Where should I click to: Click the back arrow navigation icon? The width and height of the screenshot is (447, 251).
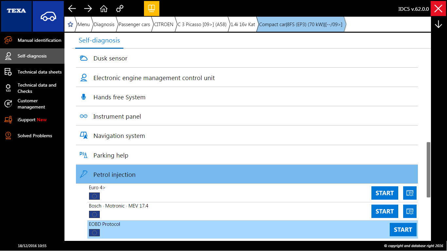tap(72, 9)
